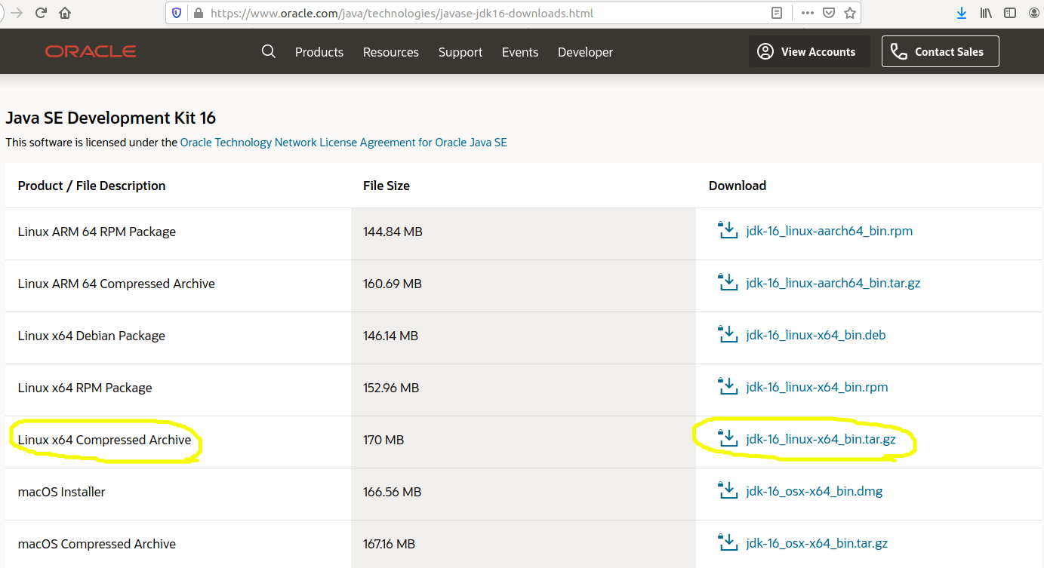Download jdk-16_linux-aarch64_bin.rpm
This screenshot has width=1044, height=568.
[x=829, y=231]
